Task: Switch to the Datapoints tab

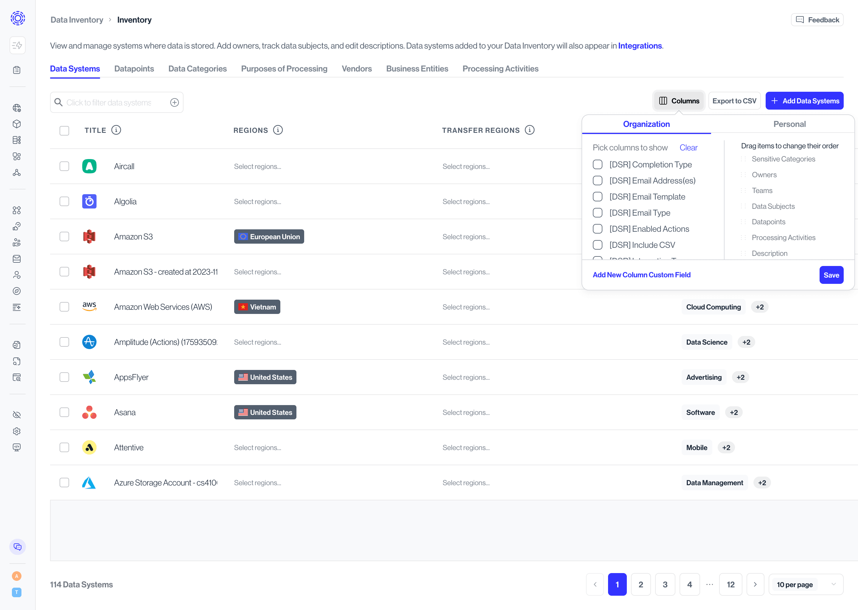Action: pos(134,69)
